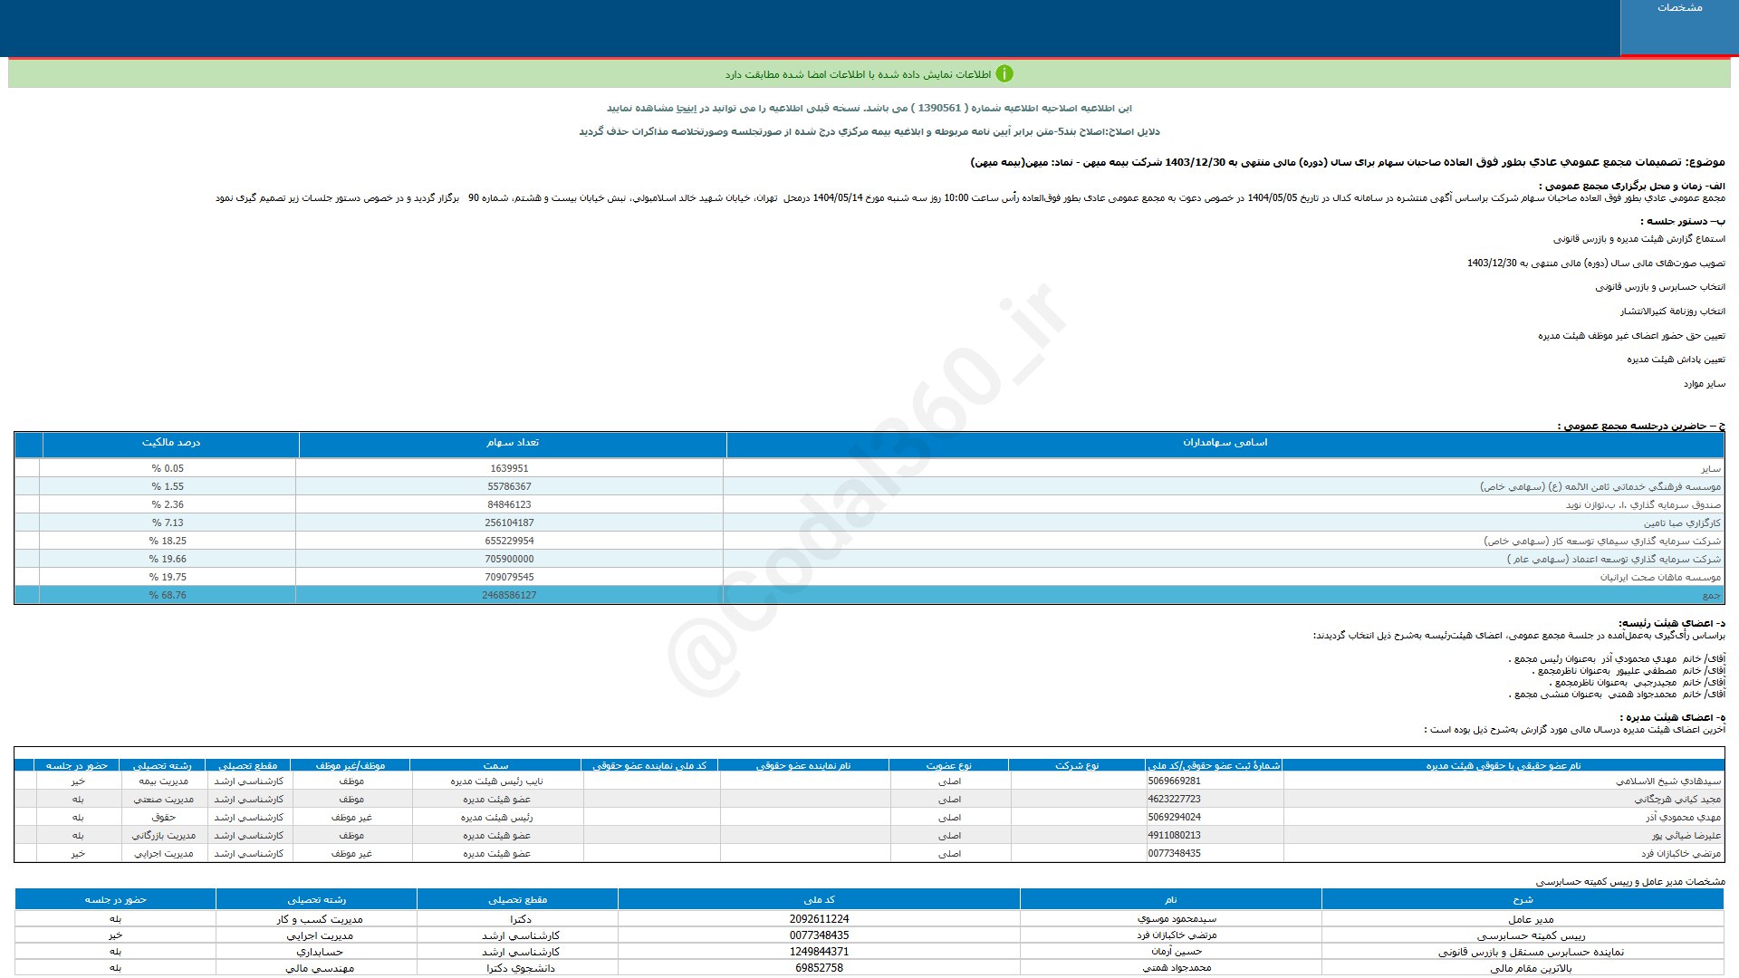The width and height of the screenshot is (1739, 978).
Task: Select total ownership percent 68.76
Action: 168,596
